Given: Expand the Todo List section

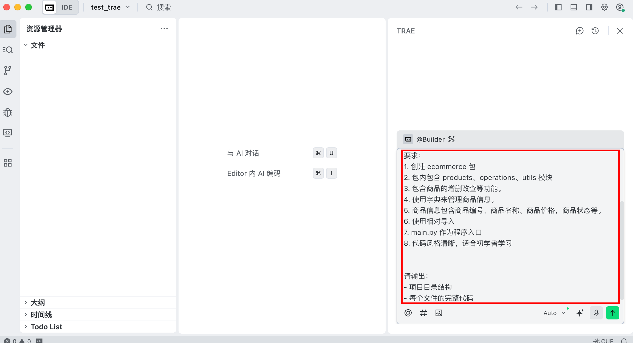Looking at the screenshot, I should point(46,327).
